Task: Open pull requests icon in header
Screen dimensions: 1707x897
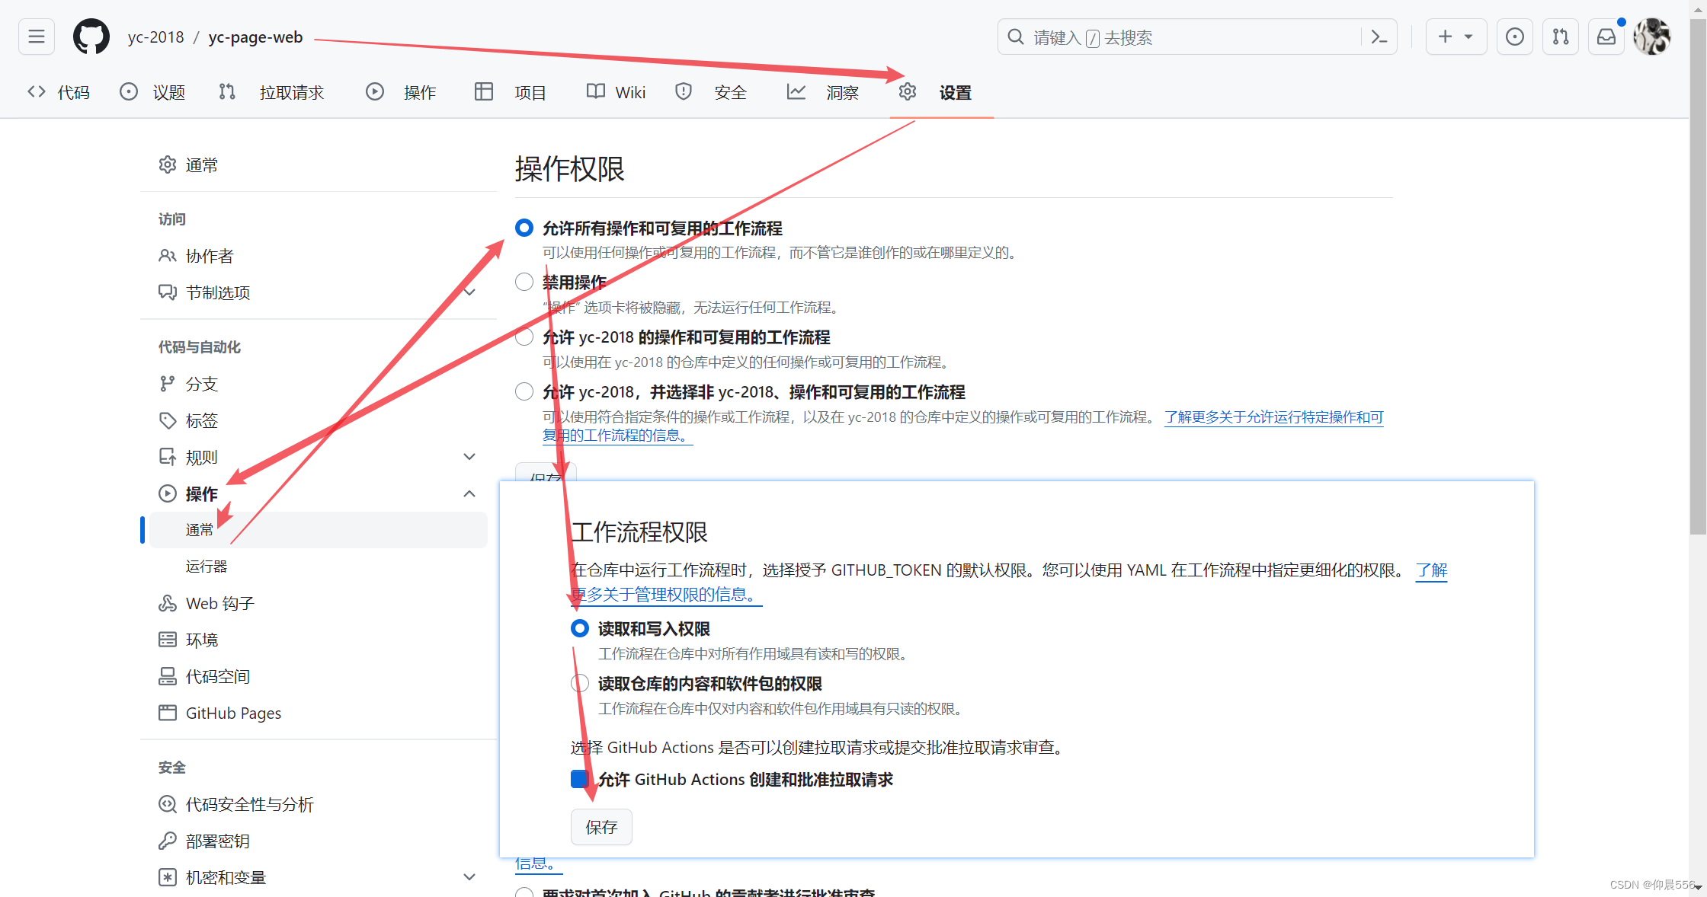Action: click(x=1561, y=37)
